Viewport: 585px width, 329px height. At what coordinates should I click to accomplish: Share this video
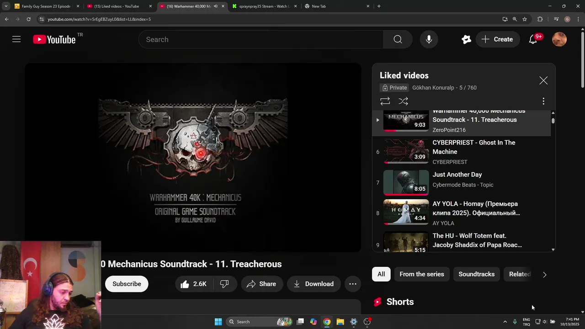pyautogui.click(x=261, y=284)
